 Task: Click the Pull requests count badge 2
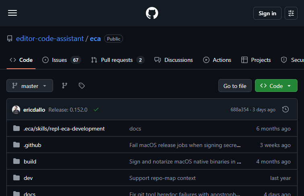[x=140, y=60]
